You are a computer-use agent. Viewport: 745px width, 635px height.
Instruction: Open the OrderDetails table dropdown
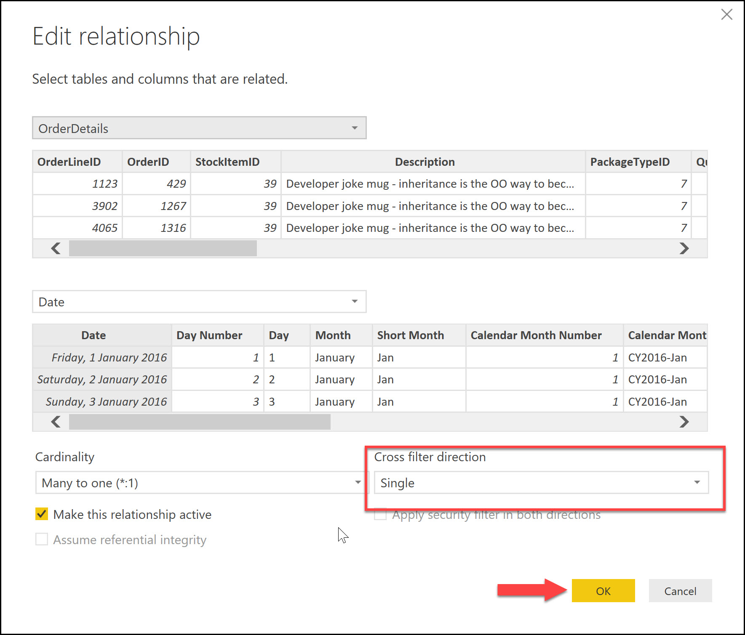[x=199, y=128]
